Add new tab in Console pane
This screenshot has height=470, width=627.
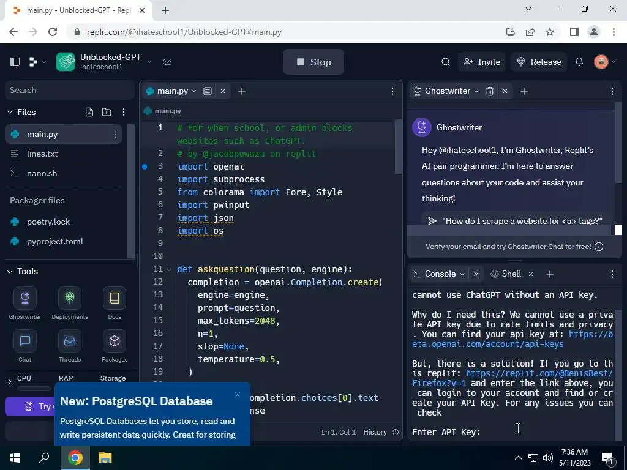[550, 274]
